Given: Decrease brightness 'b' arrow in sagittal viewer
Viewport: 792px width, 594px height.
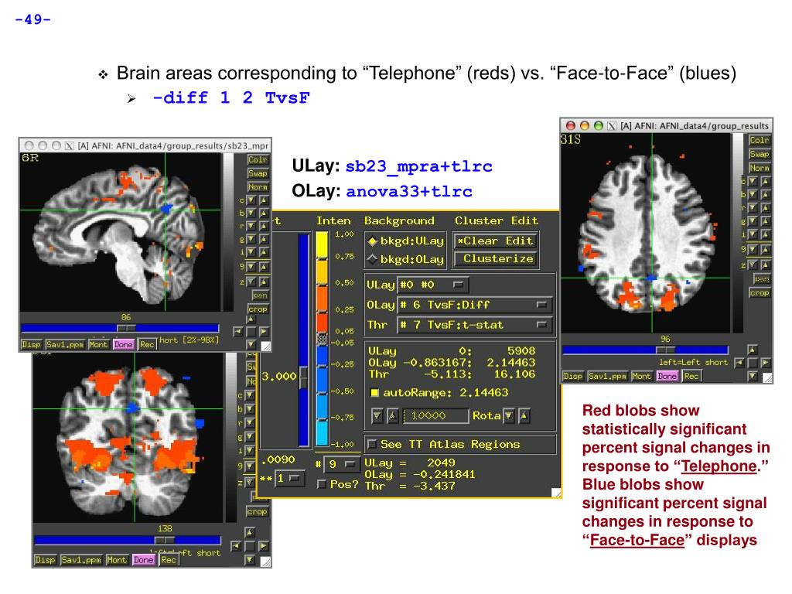Looking at the screenshot, I should click(x=251, y=213).
